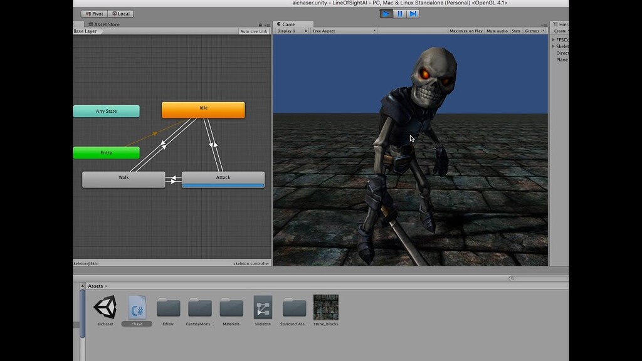The image size is (642, 361).
Task: Open the Asset Store tab
Action: 103,24
